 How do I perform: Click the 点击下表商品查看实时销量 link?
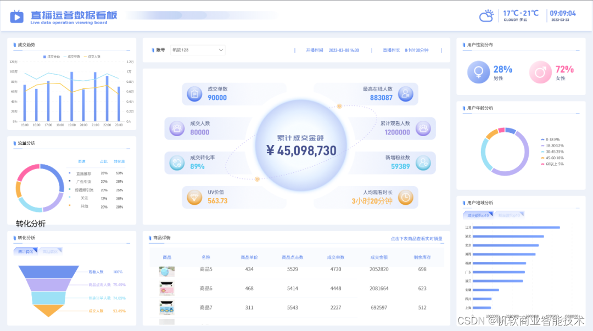coord(417,239)
